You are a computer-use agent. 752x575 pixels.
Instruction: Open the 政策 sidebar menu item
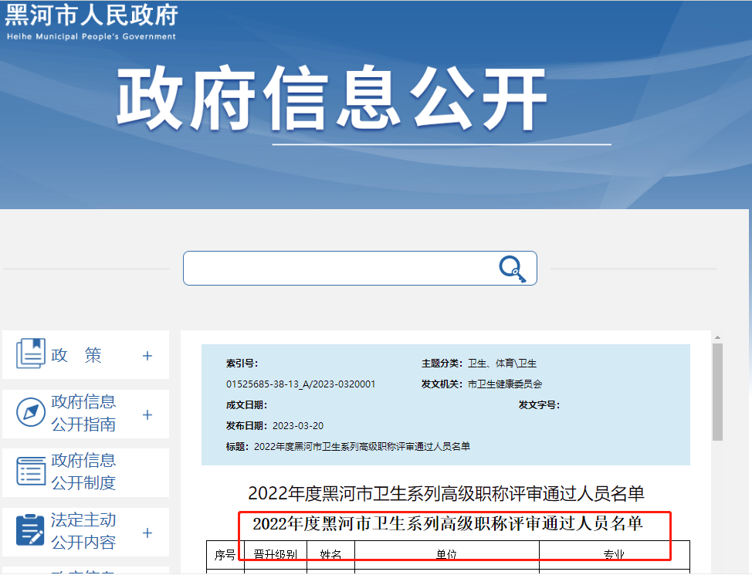pyautogui.click(x=76, y=355)
